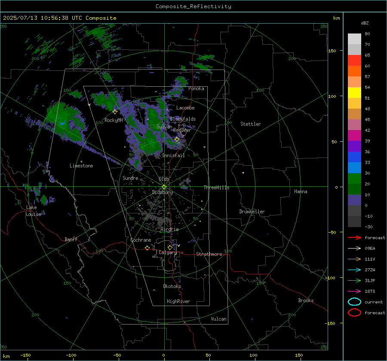The image size is (387, 361).
Task: Click the yellow diamond marker near RedDeer
Action: [x=177, y=140]
